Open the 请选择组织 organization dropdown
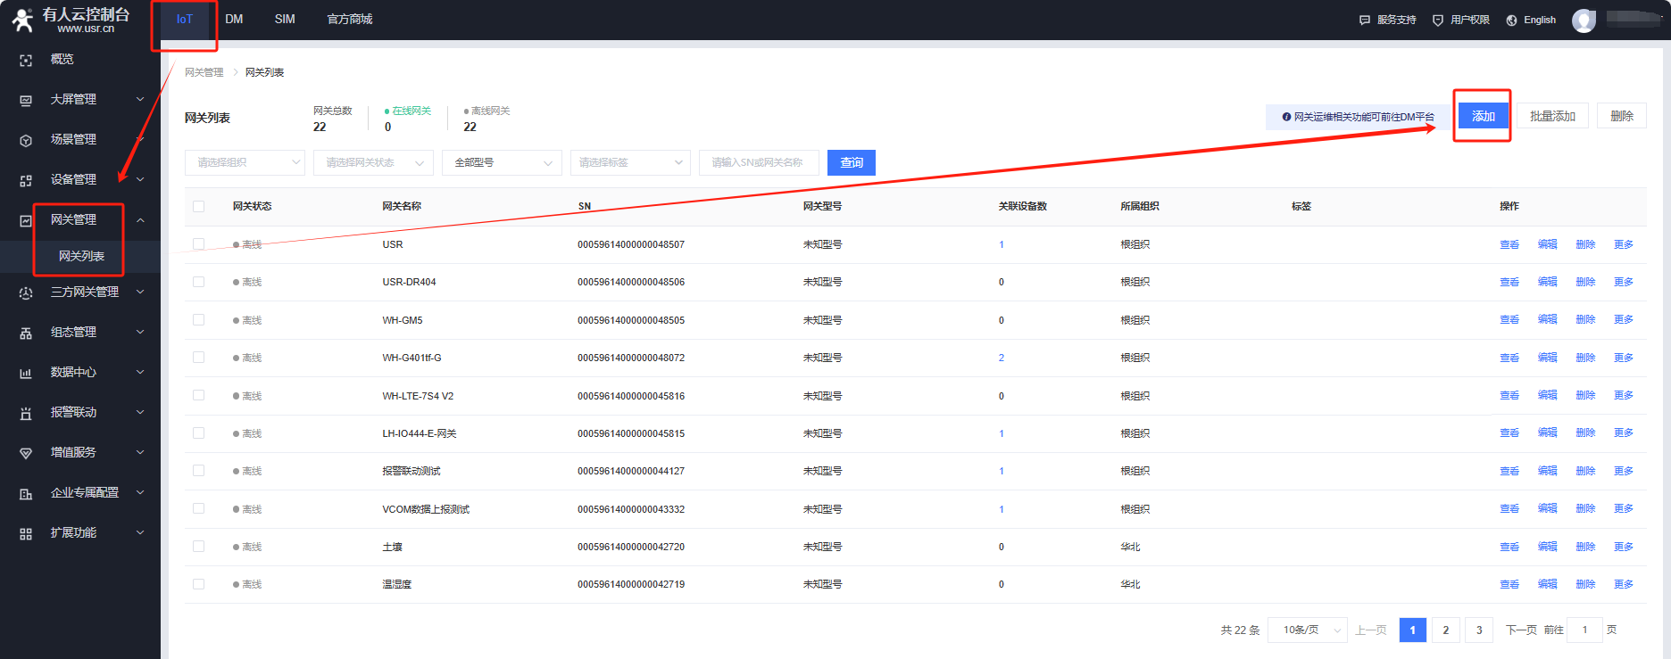 (245, 162)
